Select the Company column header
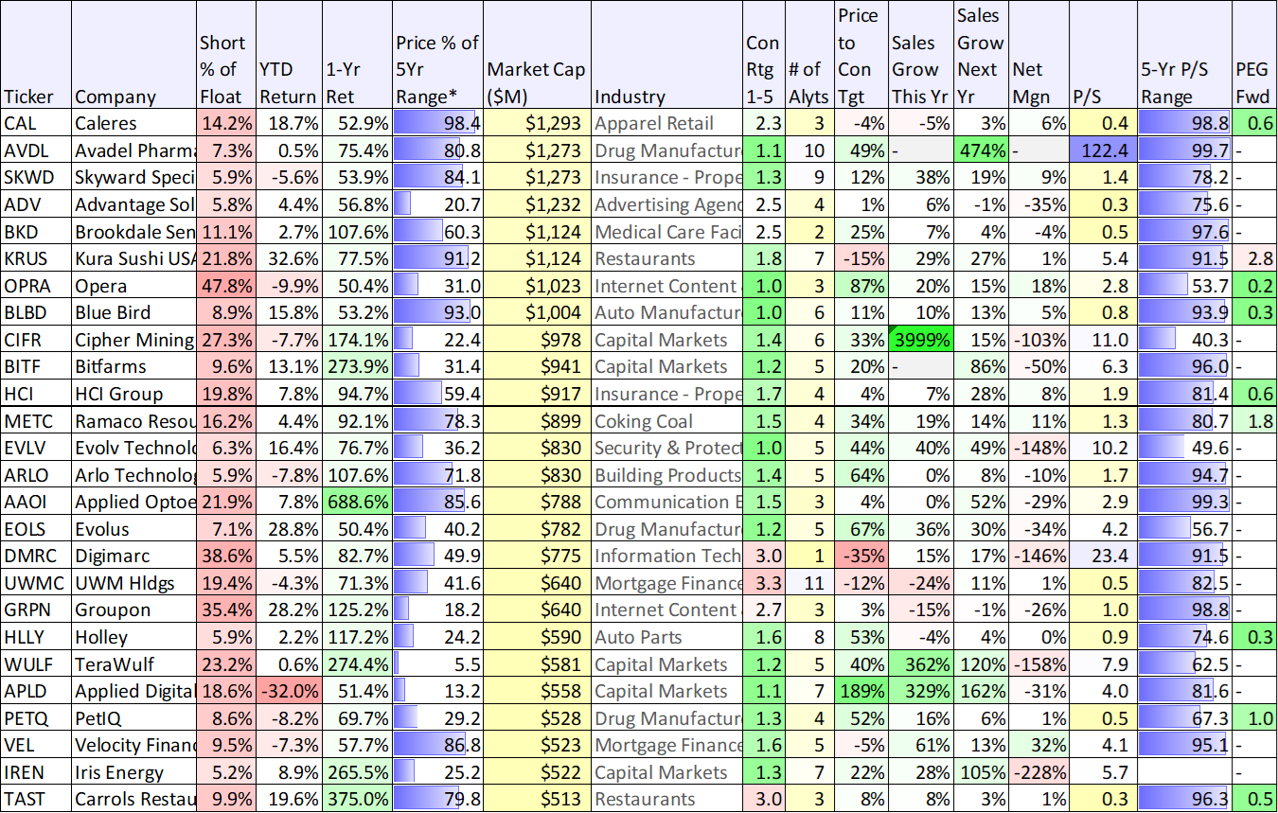 pos(134,55)
